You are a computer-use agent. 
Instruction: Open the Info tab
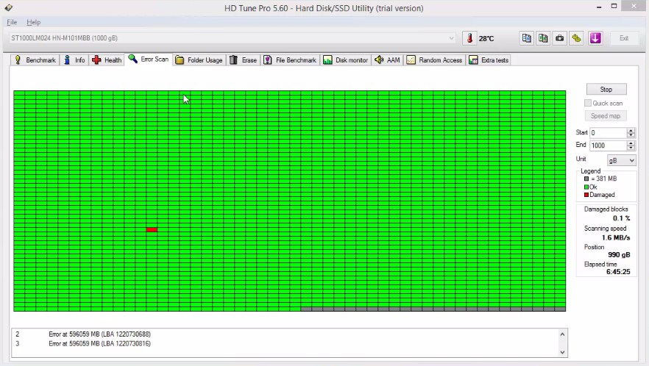(74, 60)
